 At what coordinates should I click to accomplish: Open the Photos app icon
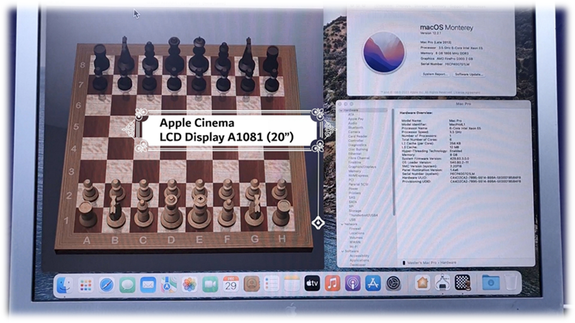190,284
